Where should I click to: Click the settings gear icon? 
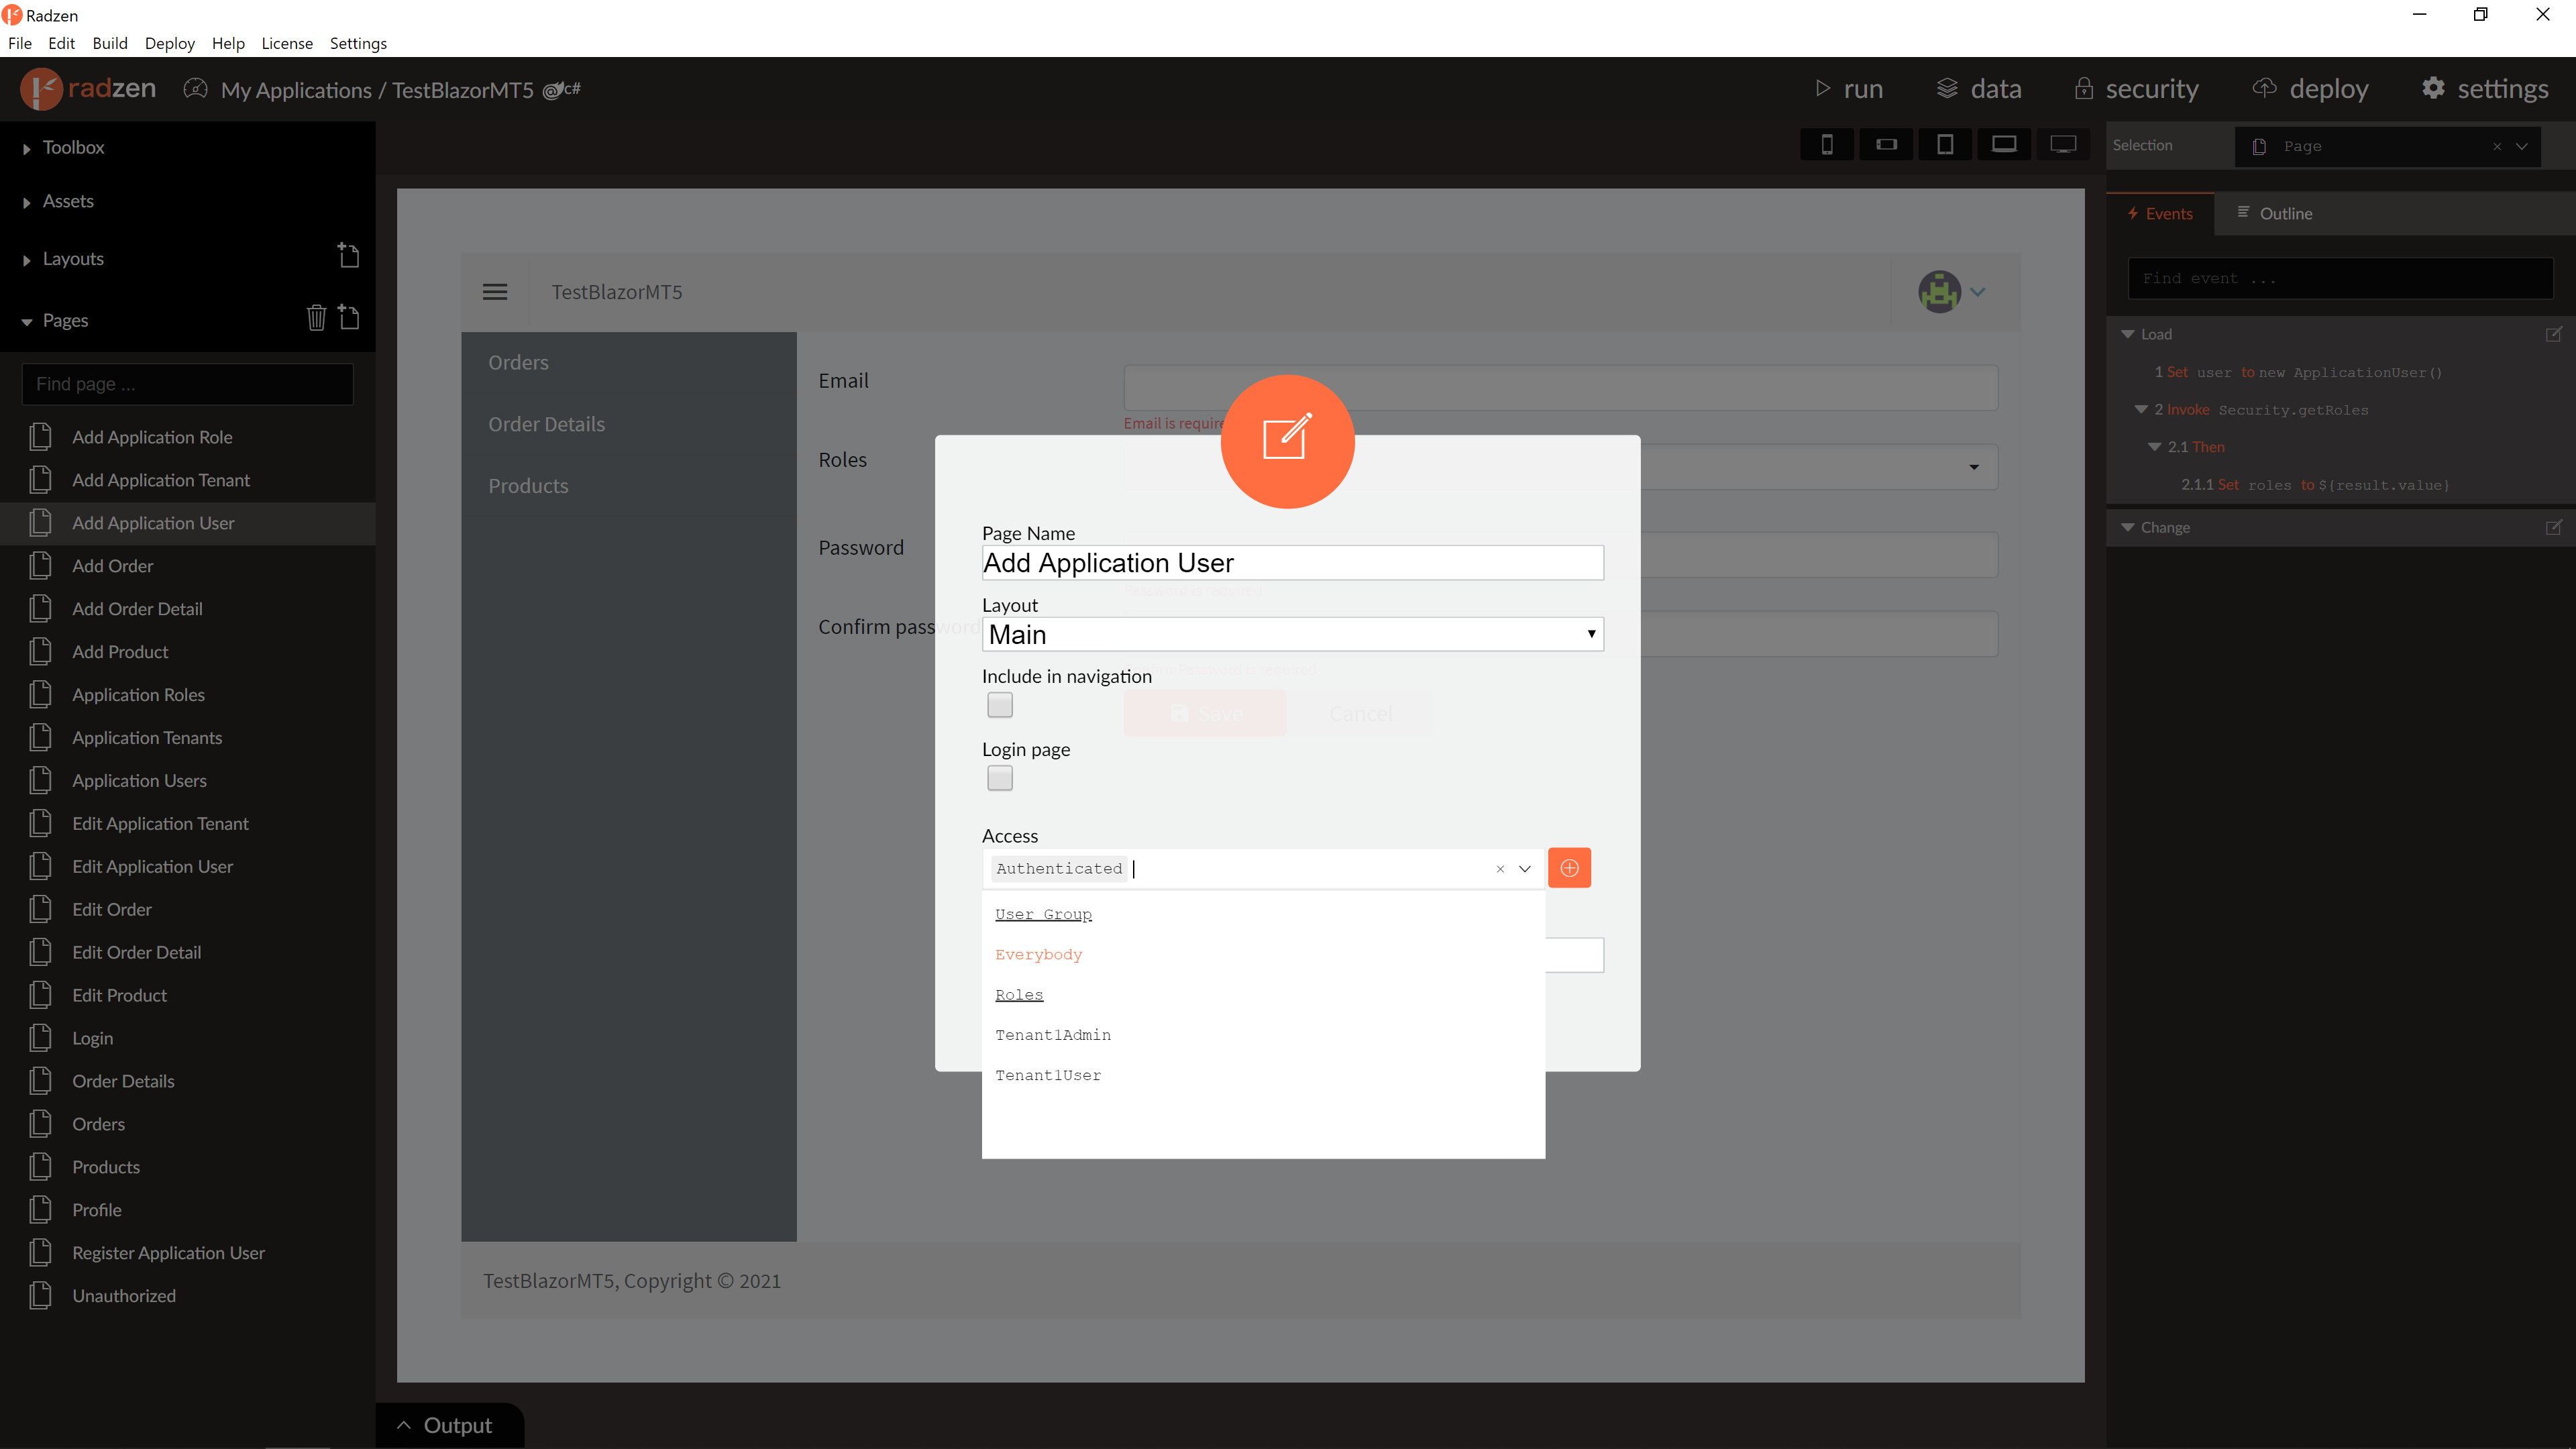[x=2433, y=88]
